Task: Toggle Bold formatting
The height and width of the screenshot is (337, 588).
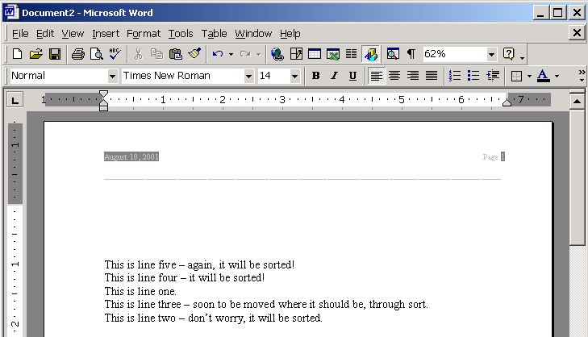Action: (x=315, y=76)
